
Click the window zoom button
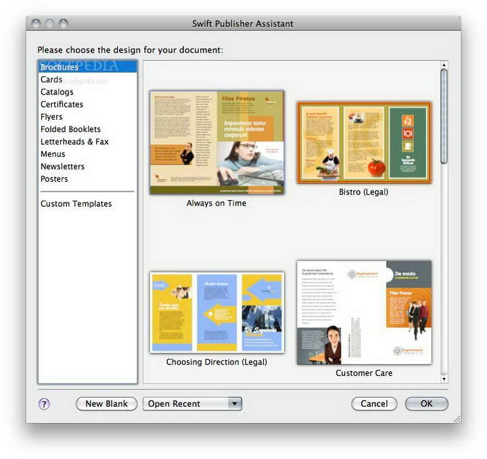point(64,23)
